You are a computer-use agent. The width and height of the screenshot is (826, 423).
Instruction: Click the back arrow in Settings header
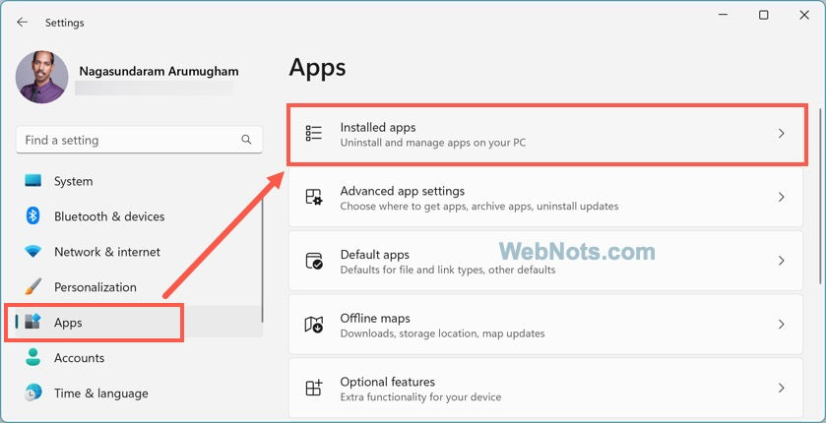pos(22,22)
